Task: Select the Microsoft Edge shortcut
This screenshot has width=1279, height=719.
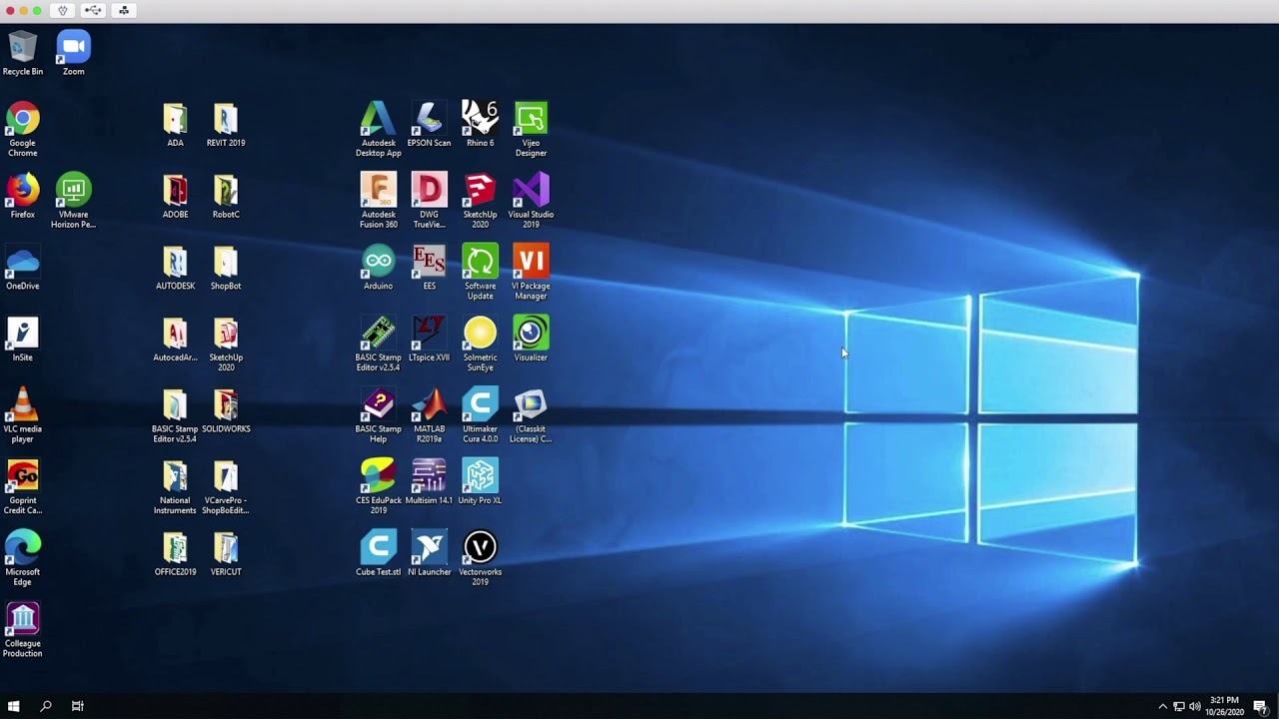Action: [22, 548]
